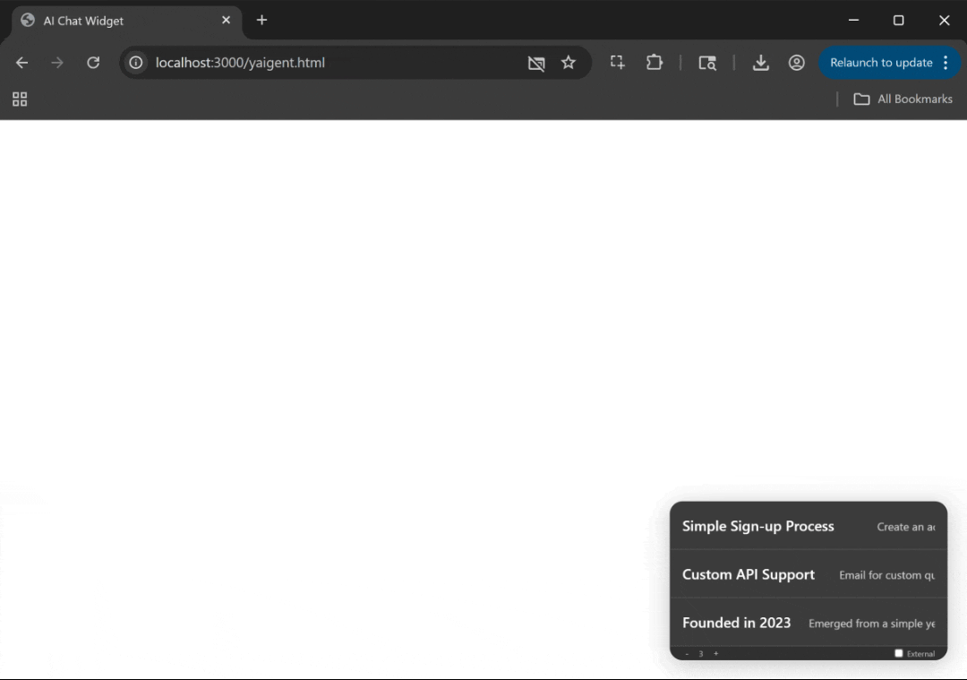Click the screenshot capture icon in toolbar

(x=617, y=63)
